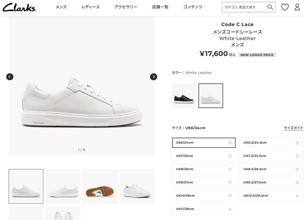This screenshot has width=304, height=220.
Task: Select size UK6.5/24.5cm
Action: click(x=271, y=143)
